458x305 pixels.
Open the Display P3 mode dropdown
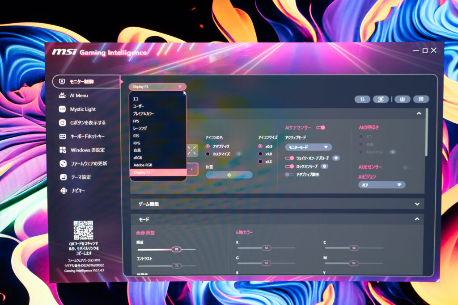tap(157, 87)
